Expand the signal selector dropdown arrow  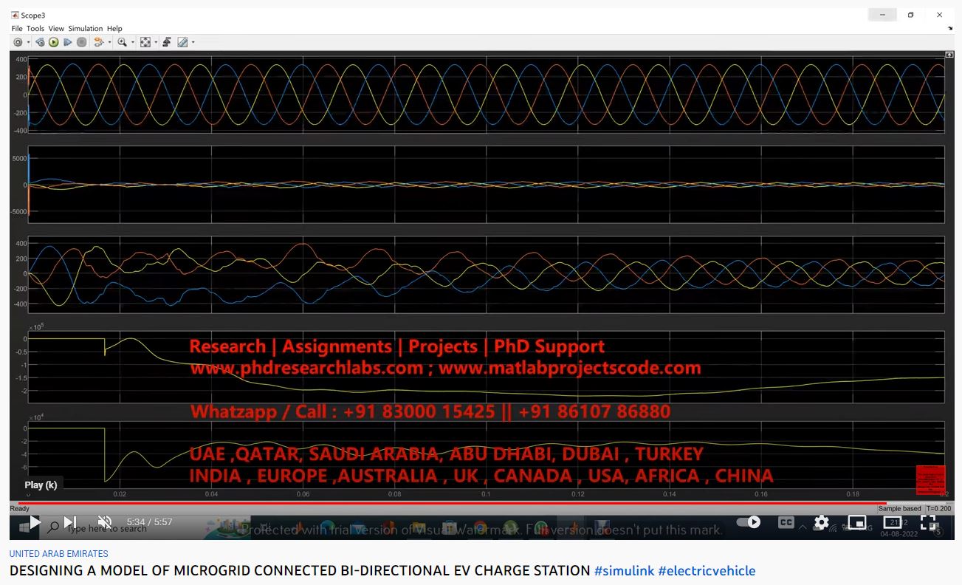click(x=109, y=42)
